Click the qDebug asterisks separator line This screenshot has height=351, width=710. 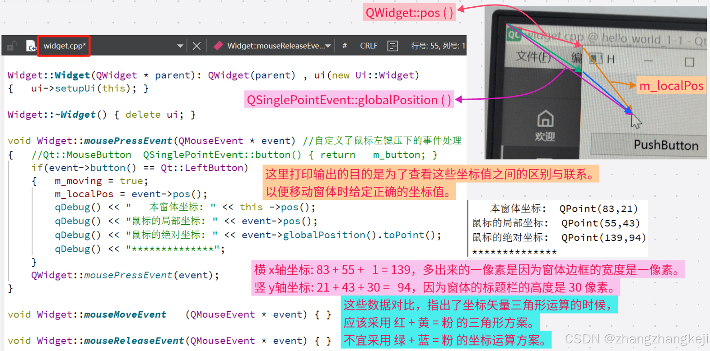click(x=140, y=249)
